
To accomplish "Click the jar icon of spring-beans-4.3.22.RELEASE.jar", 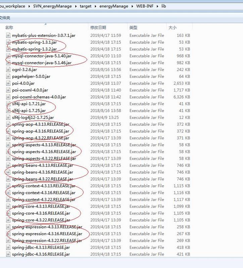I will click(8, 179).
